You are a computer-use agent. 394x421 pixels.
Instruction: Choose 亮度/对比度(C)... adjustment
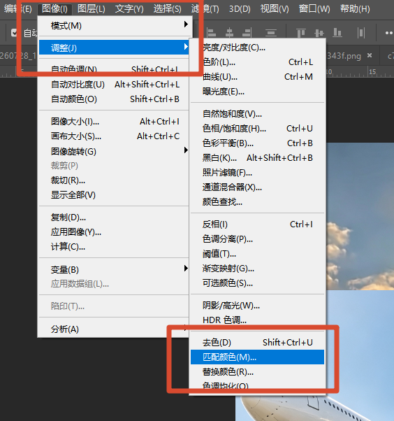[x=257, y=48]
